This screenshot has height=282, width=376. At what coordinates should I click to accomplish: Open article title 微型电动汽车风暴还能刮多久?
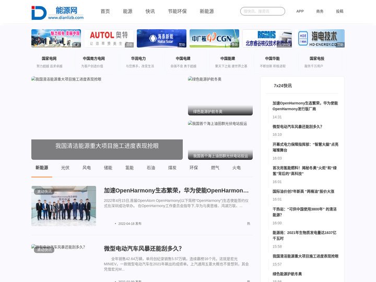pos(143,249)
